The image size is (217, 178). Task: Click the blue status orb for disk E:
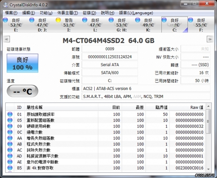click(5, 20)
